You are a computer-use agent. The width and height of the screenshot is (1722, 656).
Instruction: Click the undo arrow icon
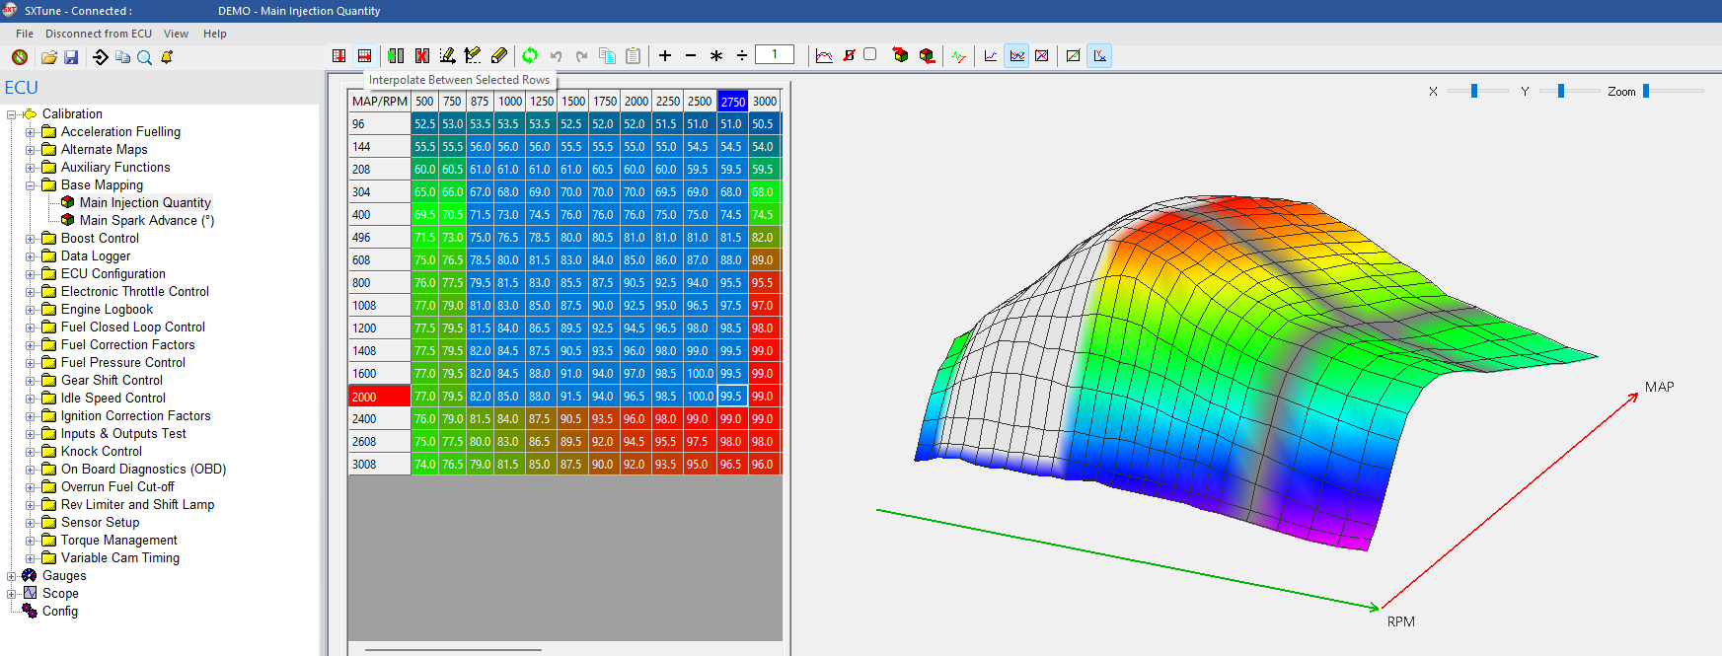(x=556, y=55)
